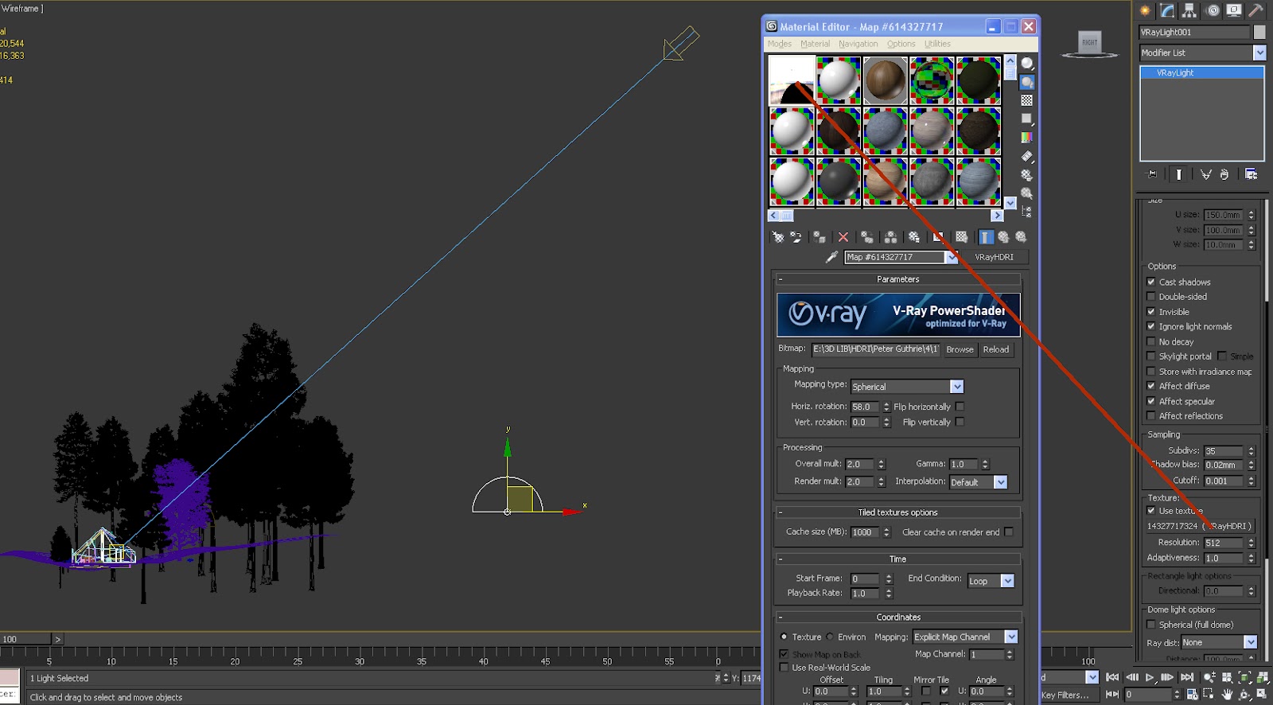Open the Options menu
1273x705 pixels.
click(x=901, y=44)
